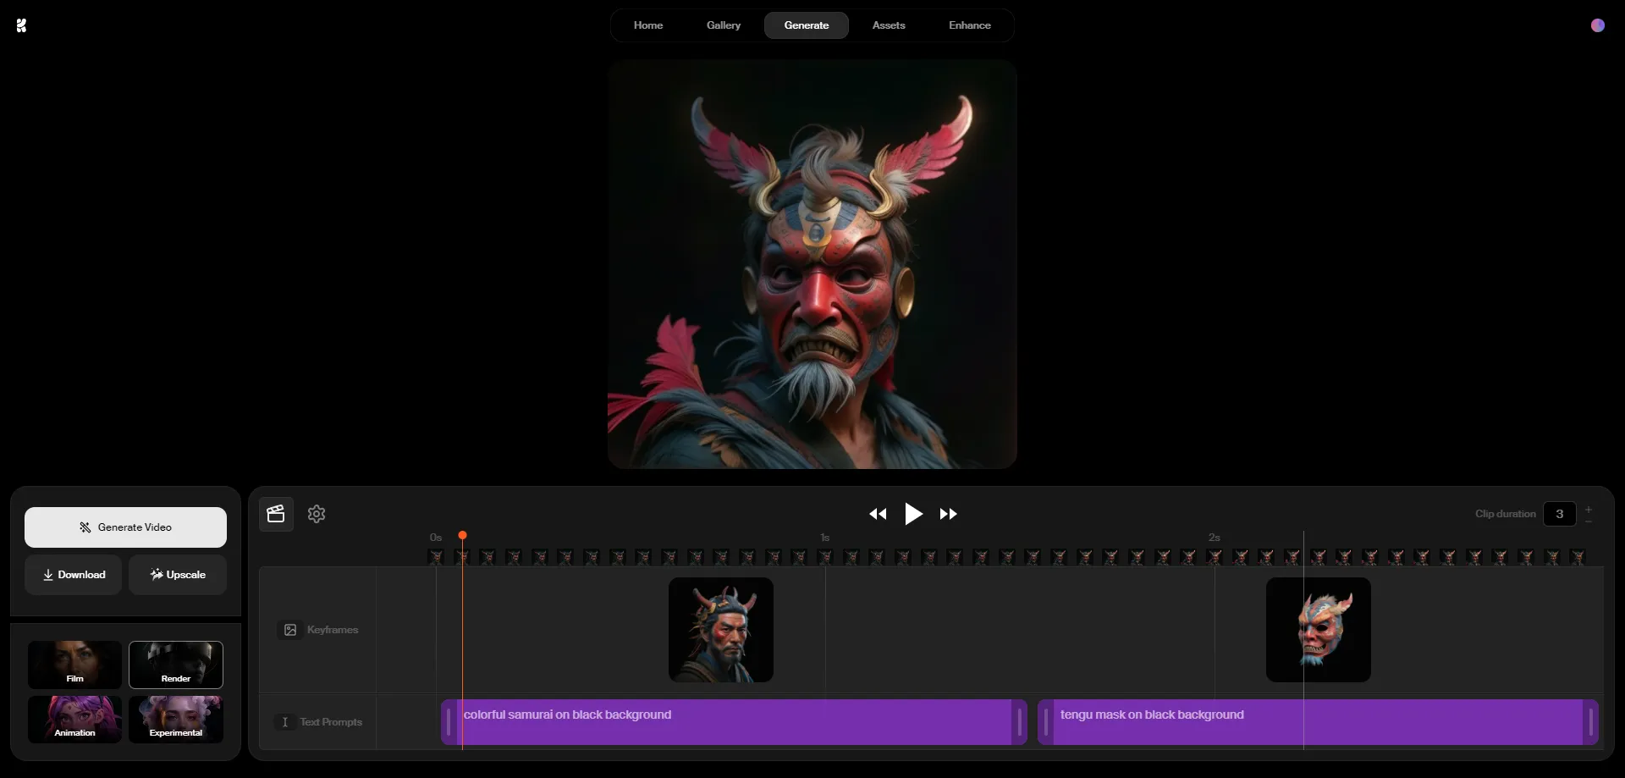Image resolution: width=1625 pixels, height=778 pixels.
Task: Click the orange playhead marker
Action: pos(462,536)
